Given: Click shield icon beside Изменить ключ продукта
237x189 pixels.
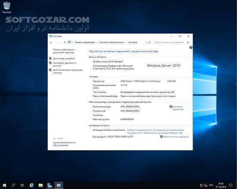Looking at the screenshot, I should tap(162, 136).
